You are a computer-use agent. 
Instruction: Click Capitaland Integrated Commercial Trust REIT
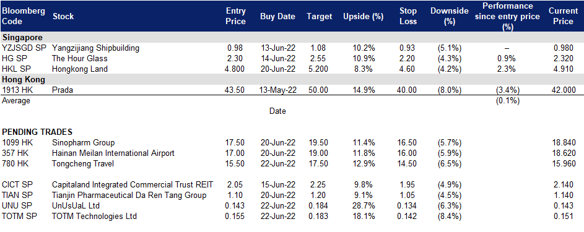pyautogui.click(x=133, y=185)
